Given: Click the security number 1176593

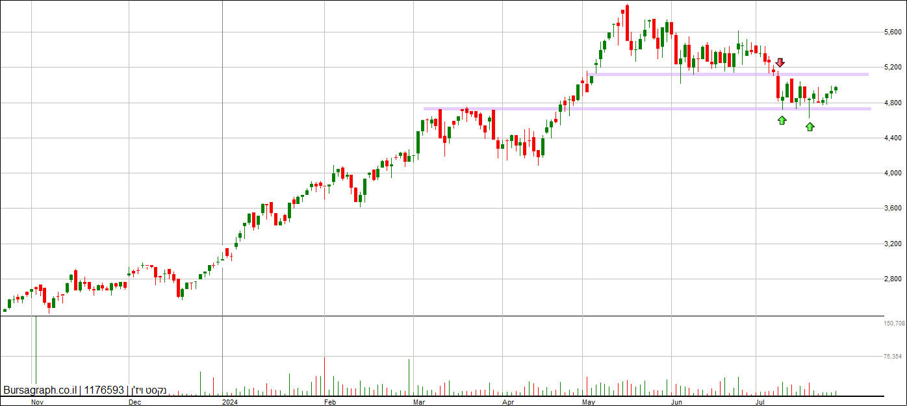Looking at the screenshot, I should tap(104, 390).
